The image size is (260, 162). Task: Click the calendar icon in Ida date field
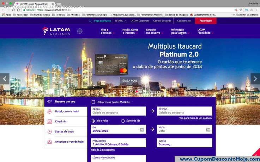click(142, 130)
